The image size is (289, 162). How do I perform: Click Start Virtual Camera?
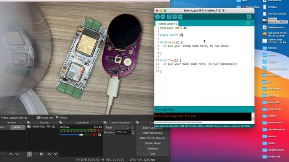click(x=153, y=138)
